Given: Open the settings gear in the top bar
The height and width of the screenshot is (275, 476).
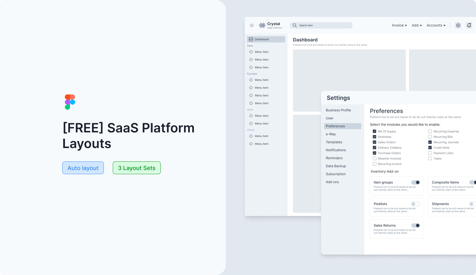Looking at the screenshot, I should click(458, 25).
